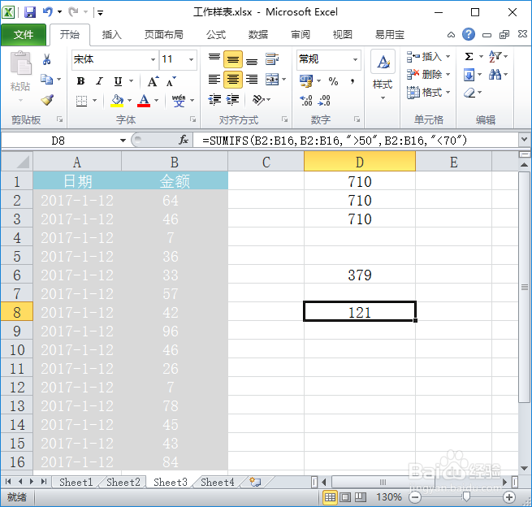Screen dimensions: 532x507
Task: Open the font name dropdown showing 宋体
Action: pos(153,60)
